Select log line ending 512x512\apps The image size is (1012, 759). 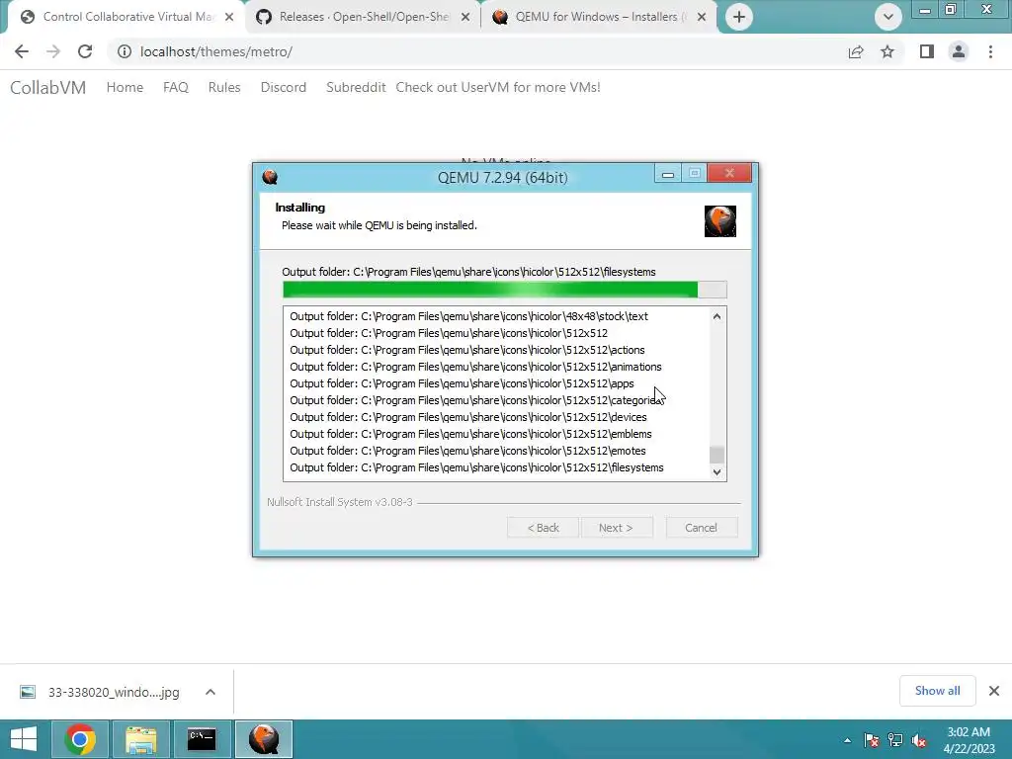pos(462,383)
